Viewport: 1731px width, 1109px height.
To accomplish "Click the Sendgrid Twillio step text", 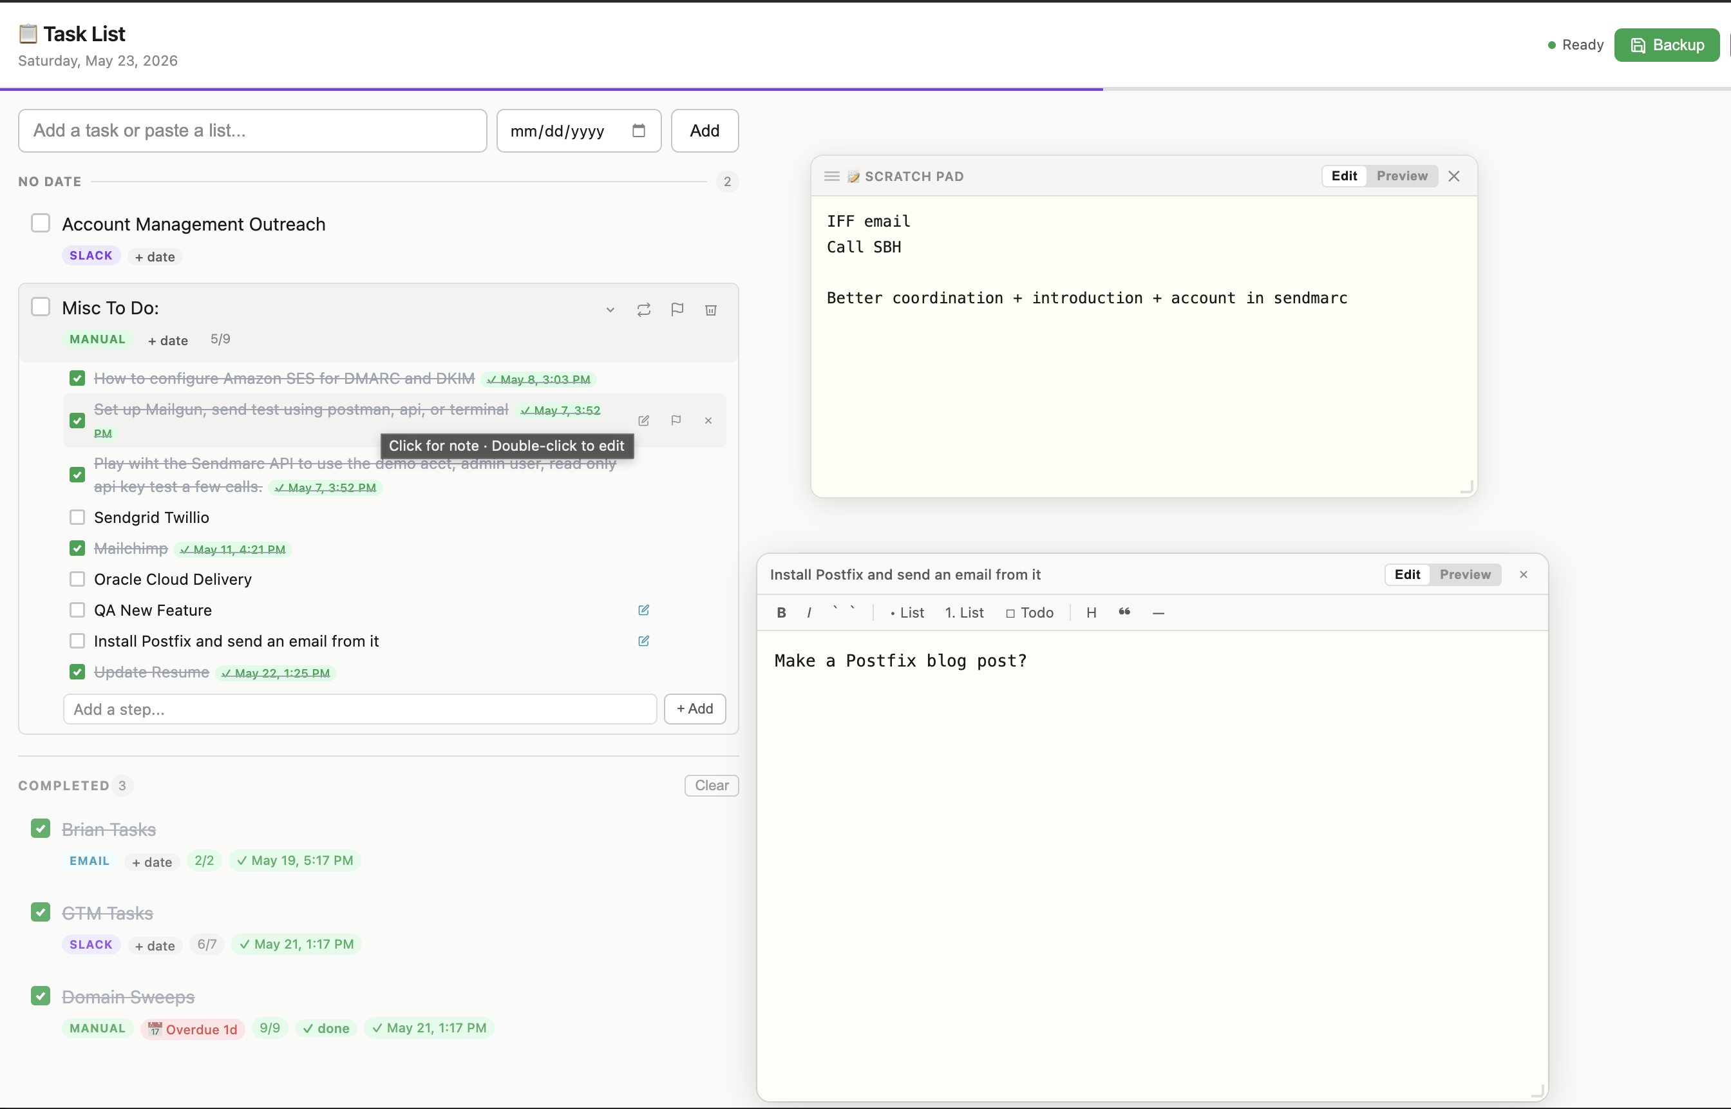I will point(151,518).
